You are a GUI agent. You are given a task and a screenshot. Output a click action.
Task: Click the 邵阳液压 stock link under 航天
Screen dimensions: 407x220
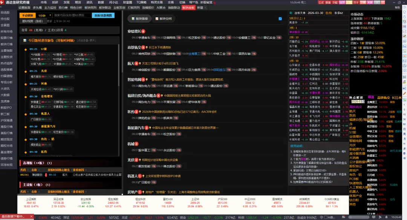click(220, 70)
